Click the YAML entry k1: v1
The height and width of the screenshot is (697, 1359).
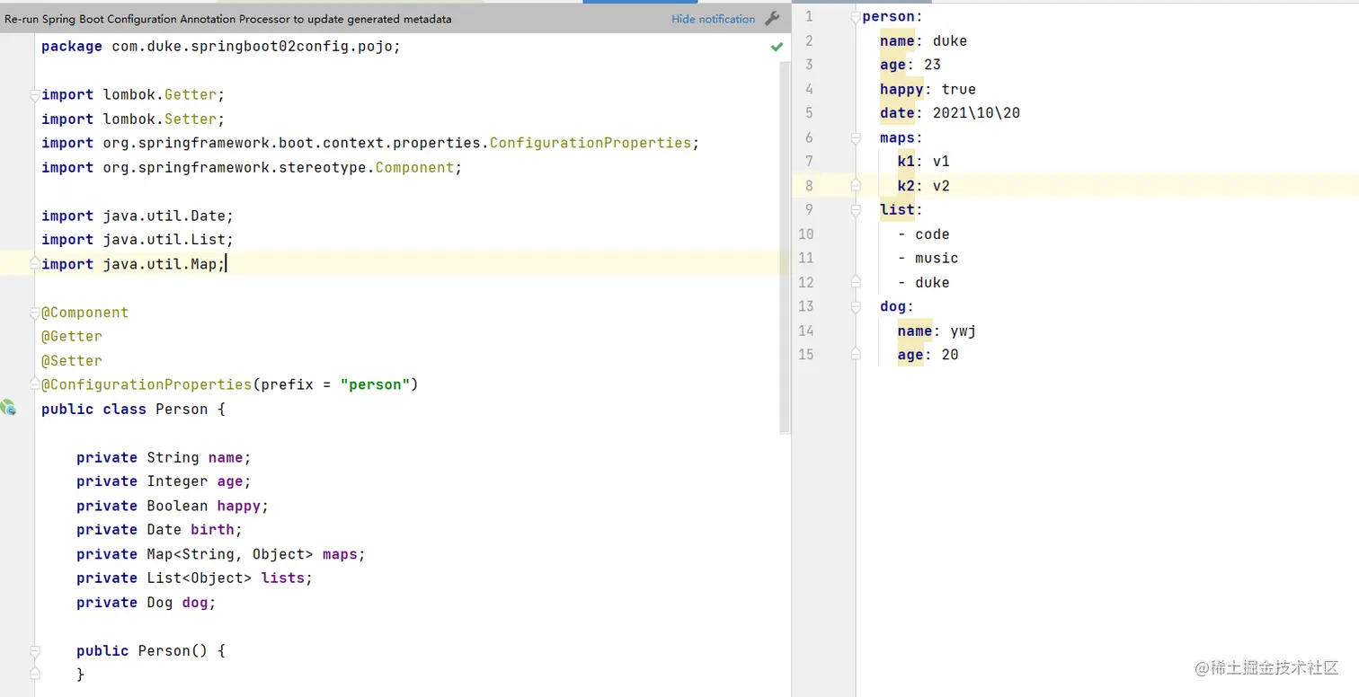[x=924, y=162]
